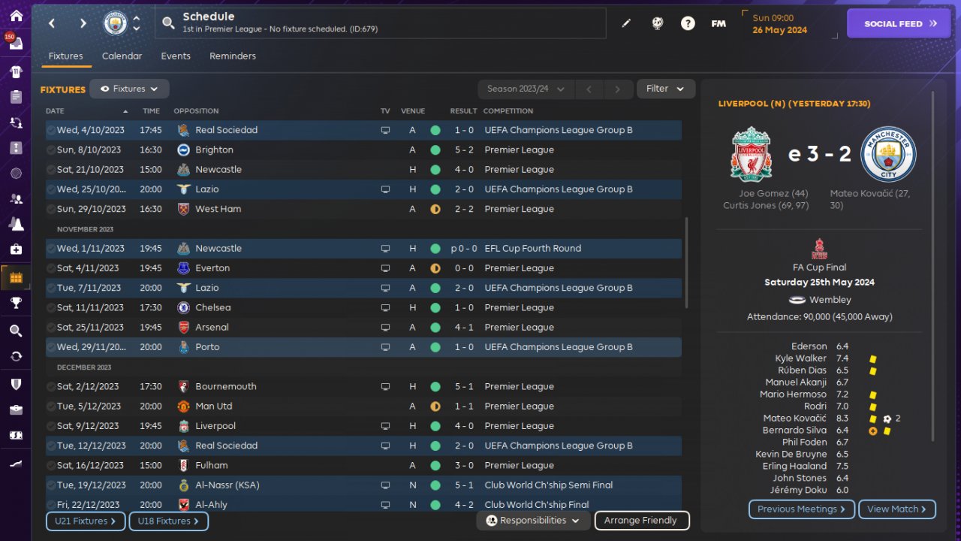Click the Liverpool crest in match panel

(751, 154)
